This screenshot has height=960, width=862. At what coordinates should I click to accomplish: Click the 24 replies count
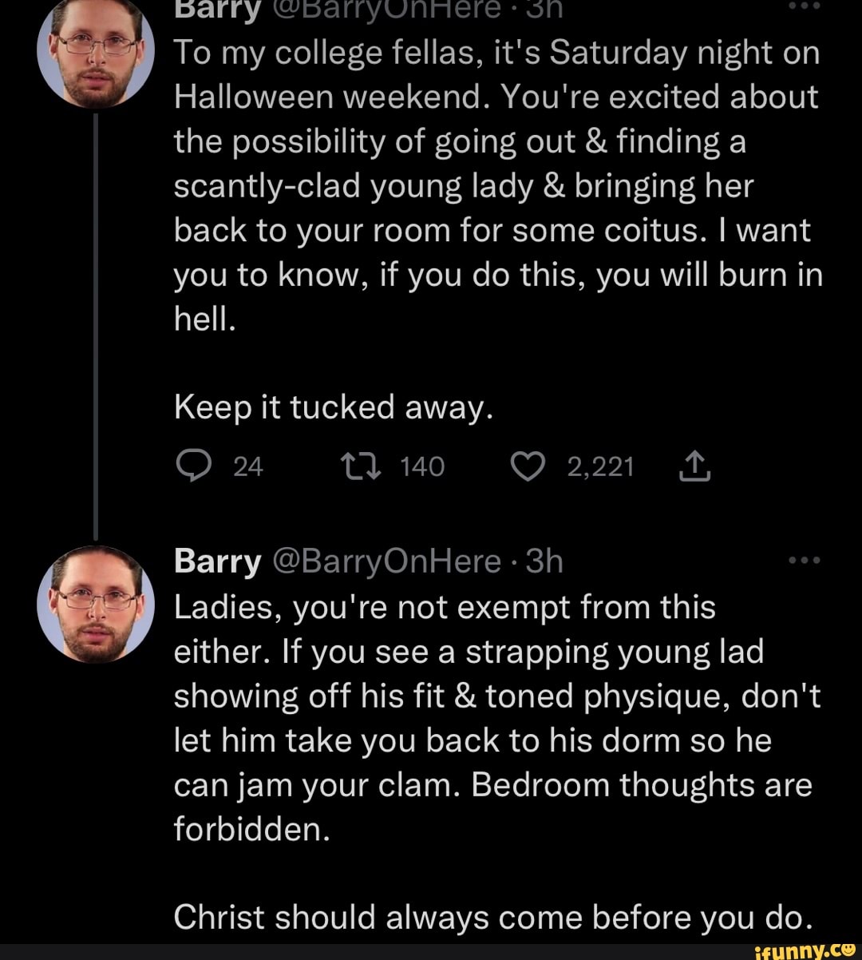click(x=248, y=466)
